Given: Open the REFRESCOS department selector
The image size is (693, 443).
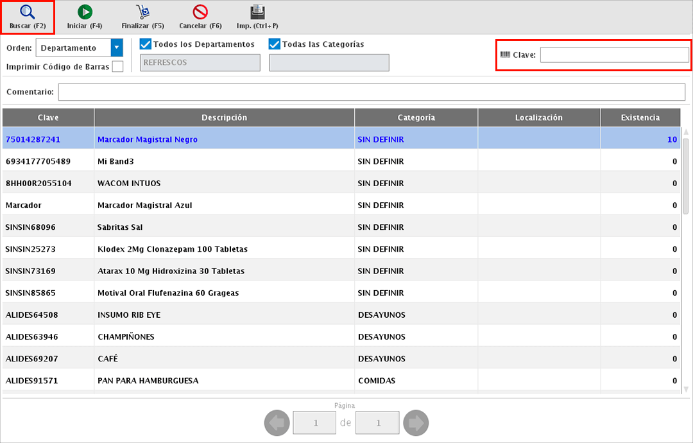Looking at the screenshot, I should [200, 63].
